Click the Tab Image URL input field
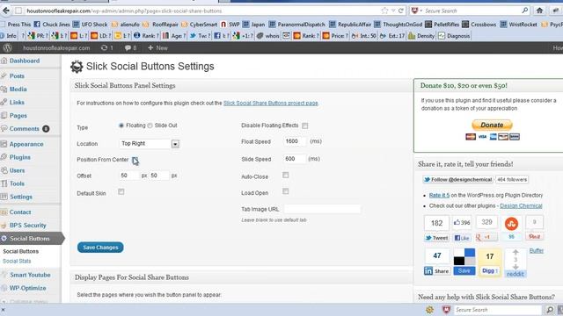 pyautogui.click(x=323, y=209)
